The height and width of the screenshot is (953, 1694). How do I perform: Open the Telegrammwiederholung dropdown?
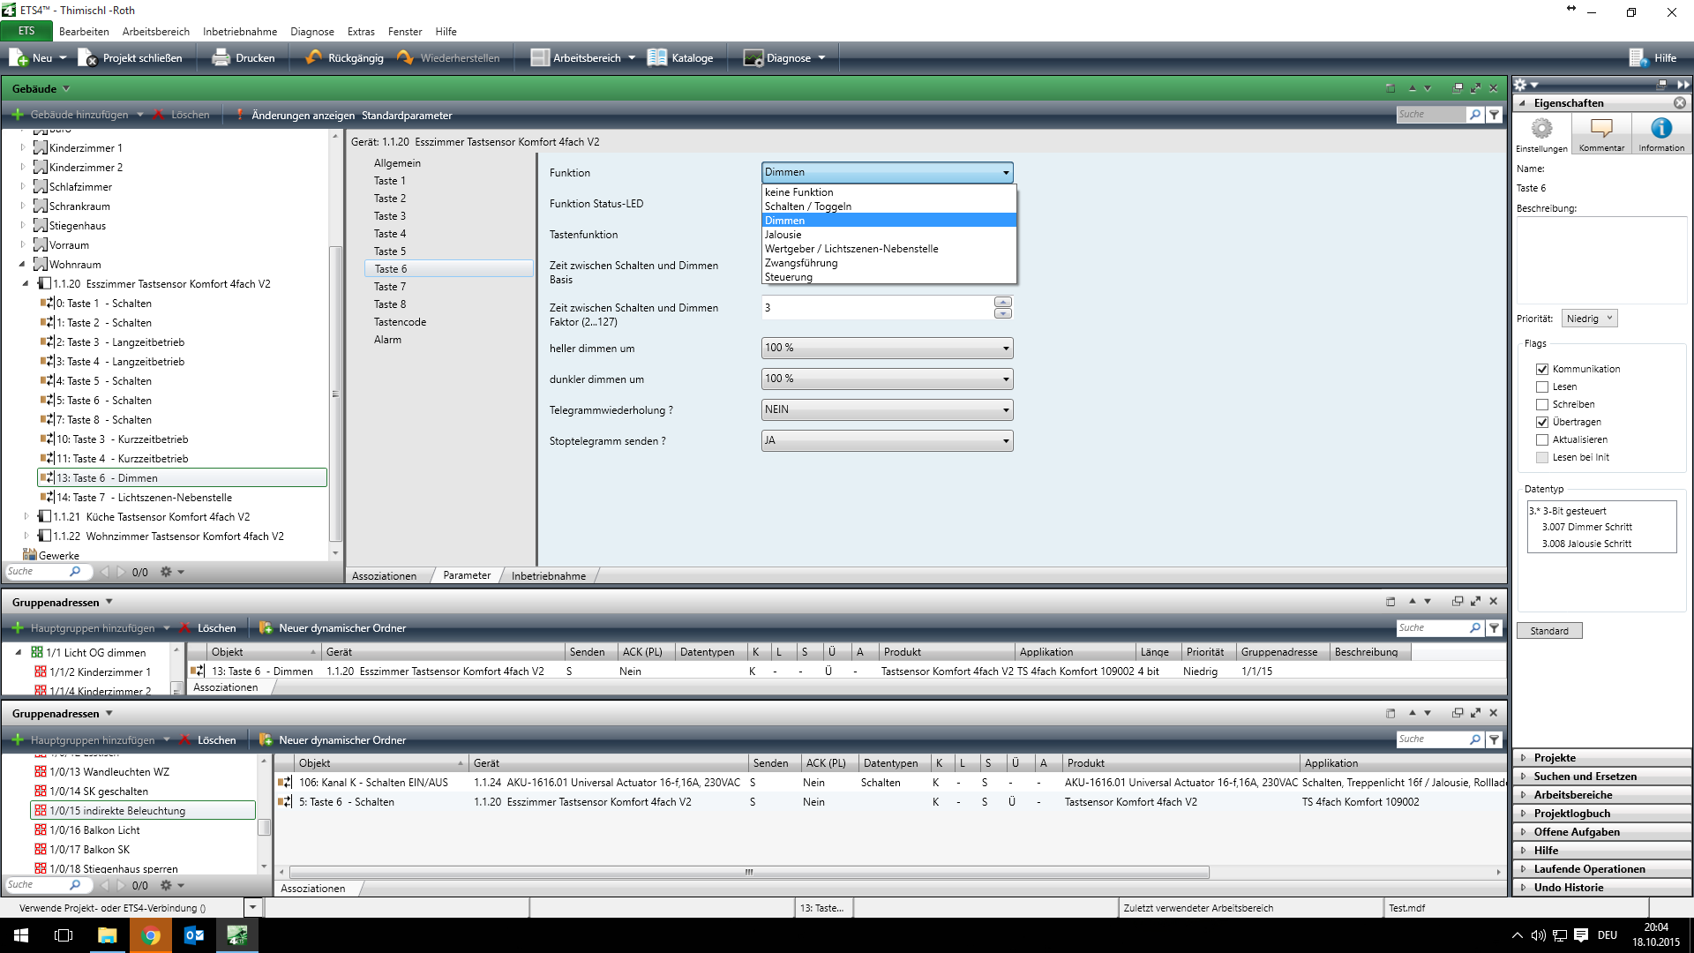pyautogui.click(x=887, y=409)
